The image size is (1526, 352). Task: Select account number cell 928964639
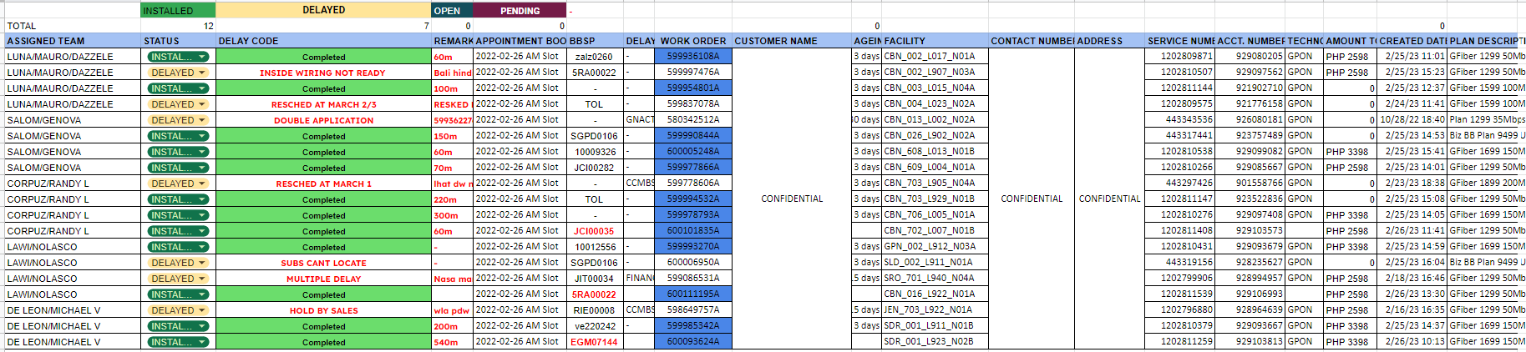pyautogui.click(x=1250, y=310)
